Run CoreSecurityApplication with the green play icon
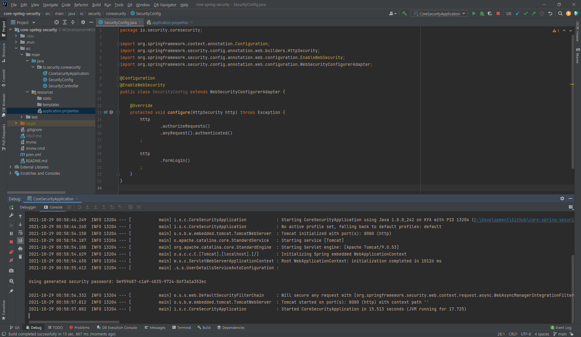Image resolution: width=581 pixels, height=337 pixels. pyautogui.click(x=474, y=14)
